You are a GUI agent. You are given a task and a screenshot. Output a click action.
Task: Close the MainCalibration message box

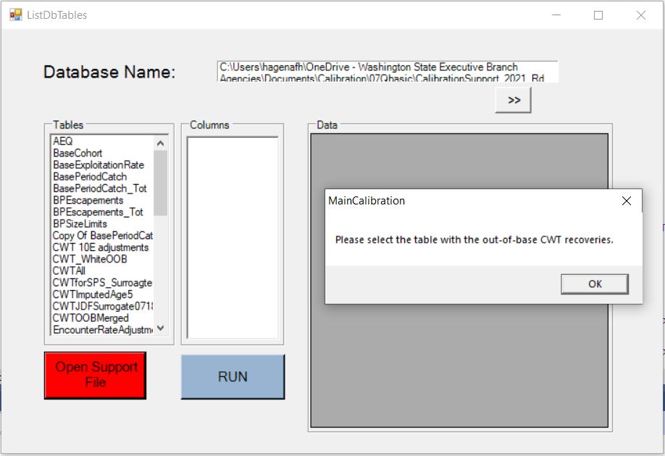click(x=627, y=201)
